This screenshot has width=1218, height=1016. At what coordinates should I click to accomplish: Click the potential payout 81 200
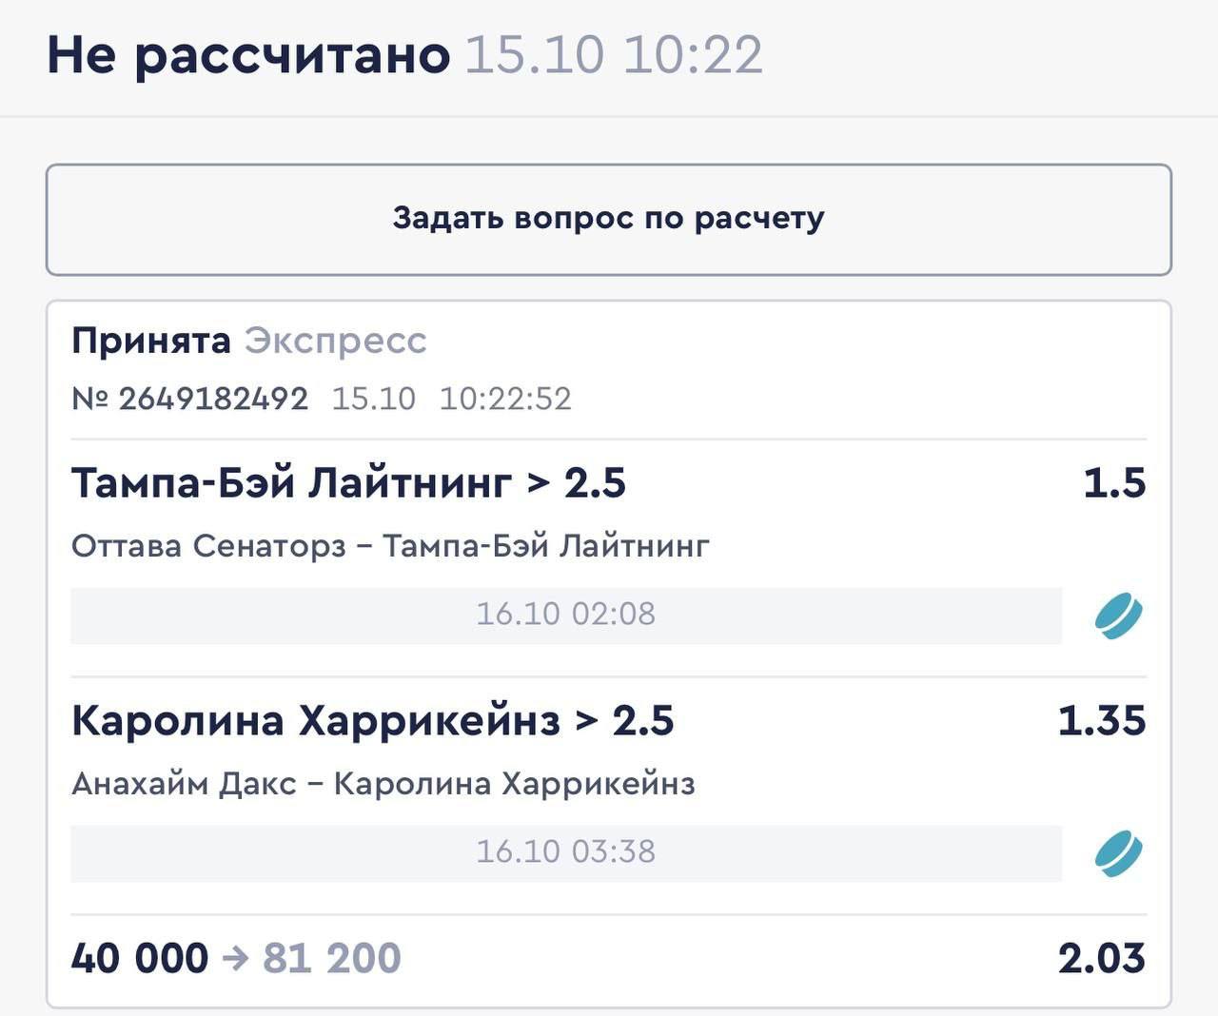pyautogui.click(x=331, y=958)
